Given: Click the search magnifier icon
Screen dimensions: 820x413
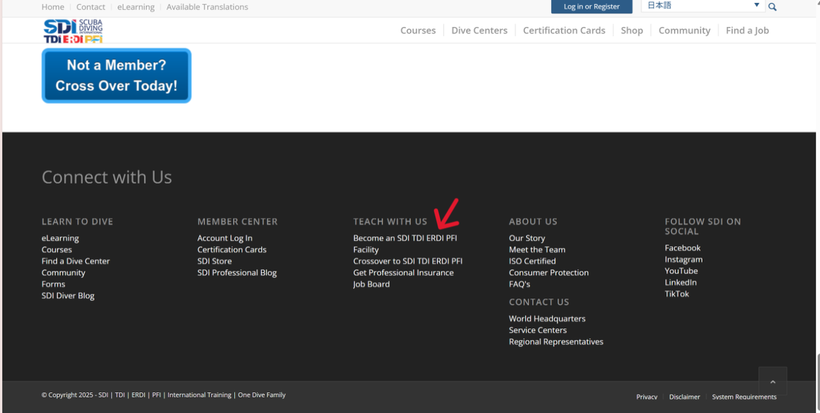Looking at the screenshot, I should coord(772,7).
